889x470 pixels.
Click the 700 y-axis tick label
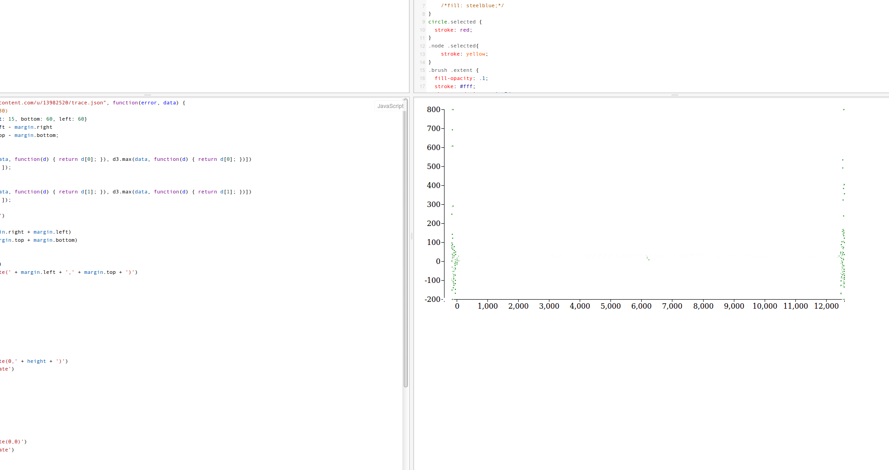(x=434, y=128)
